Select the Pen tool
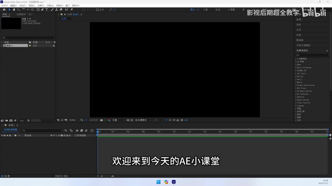Image resolution: width=332 pixels, height=186 pixels. (42, 10)
